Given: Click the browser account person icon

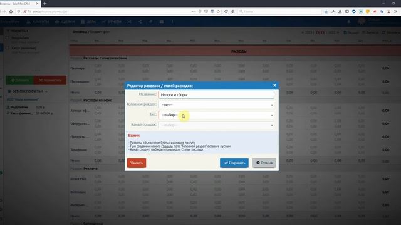Looking at the screenshot, I should (340, 12).
